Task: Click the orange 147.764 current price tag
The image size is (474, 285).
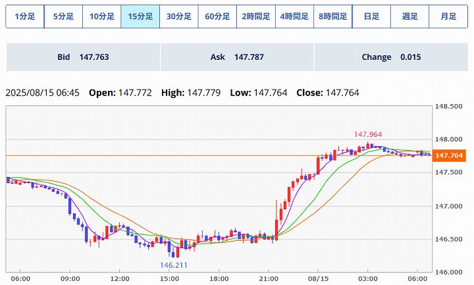Action: [x=449, y=155]
